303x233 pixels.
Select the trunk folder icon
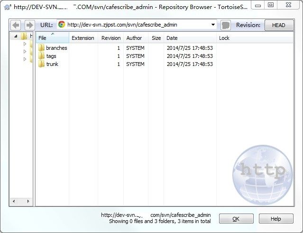tap(41, 64)
